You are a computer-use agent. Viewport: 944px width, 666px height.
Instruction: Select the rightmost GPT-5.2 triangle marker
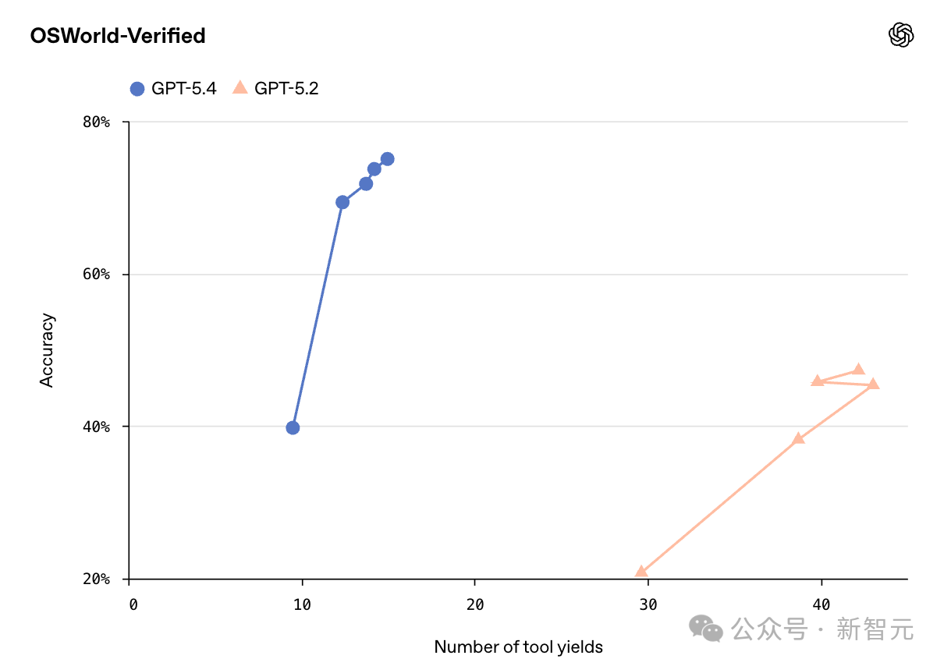click(x=873, y=384)
